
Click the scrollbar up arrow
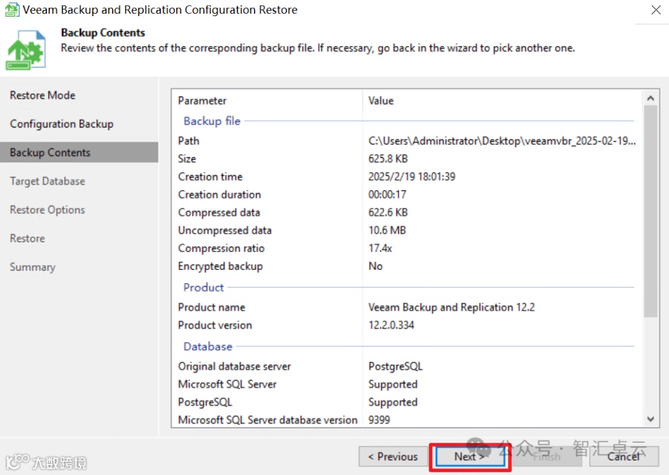tap(650, 98)
